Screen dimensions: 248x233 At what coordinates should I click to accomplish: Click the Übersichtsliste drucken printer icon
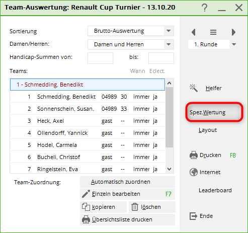(x=86, y=219)
